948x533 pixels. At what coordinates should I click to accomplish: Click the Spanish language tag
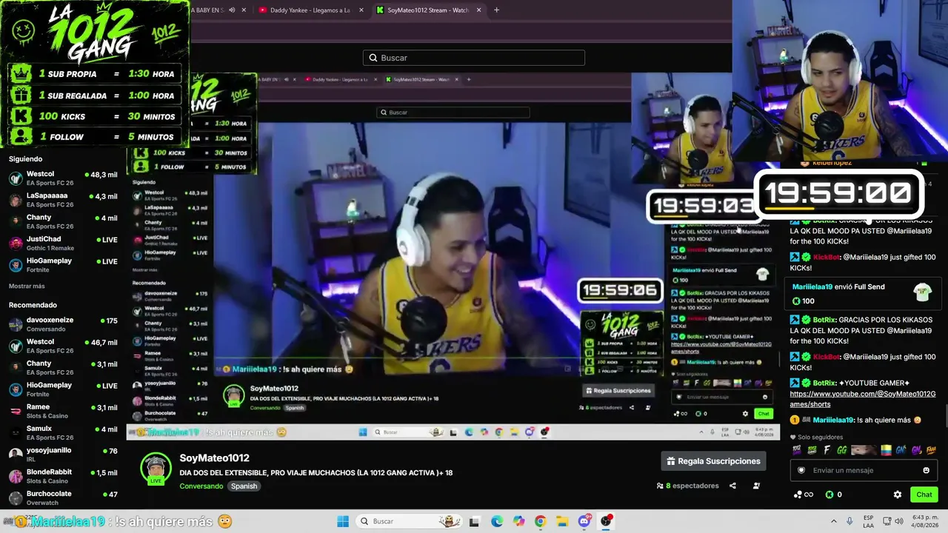(x=244, y=486)
